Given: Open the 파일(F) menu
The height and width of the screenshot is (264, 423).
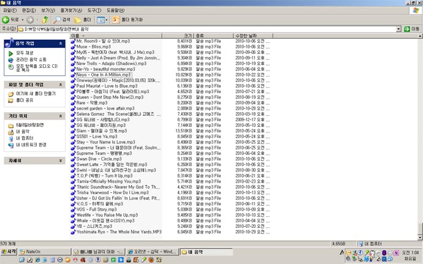Looking at the screenshot, I should coord(10,10).
